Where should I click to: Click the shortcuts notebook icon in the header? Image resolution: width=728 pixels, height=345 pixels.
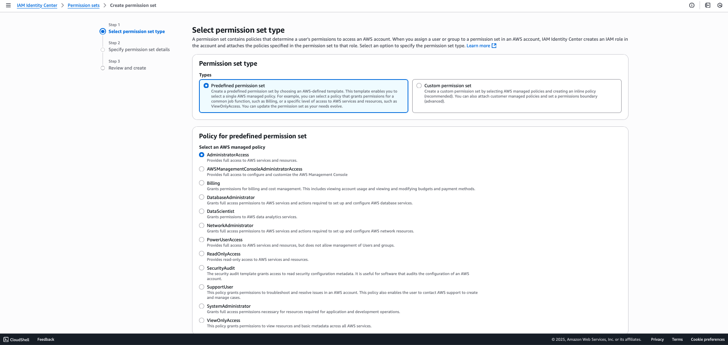pyautogui.click(x=707, y=5)
